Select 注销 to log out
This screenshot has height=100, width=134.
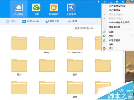click(x=117, y=44)
